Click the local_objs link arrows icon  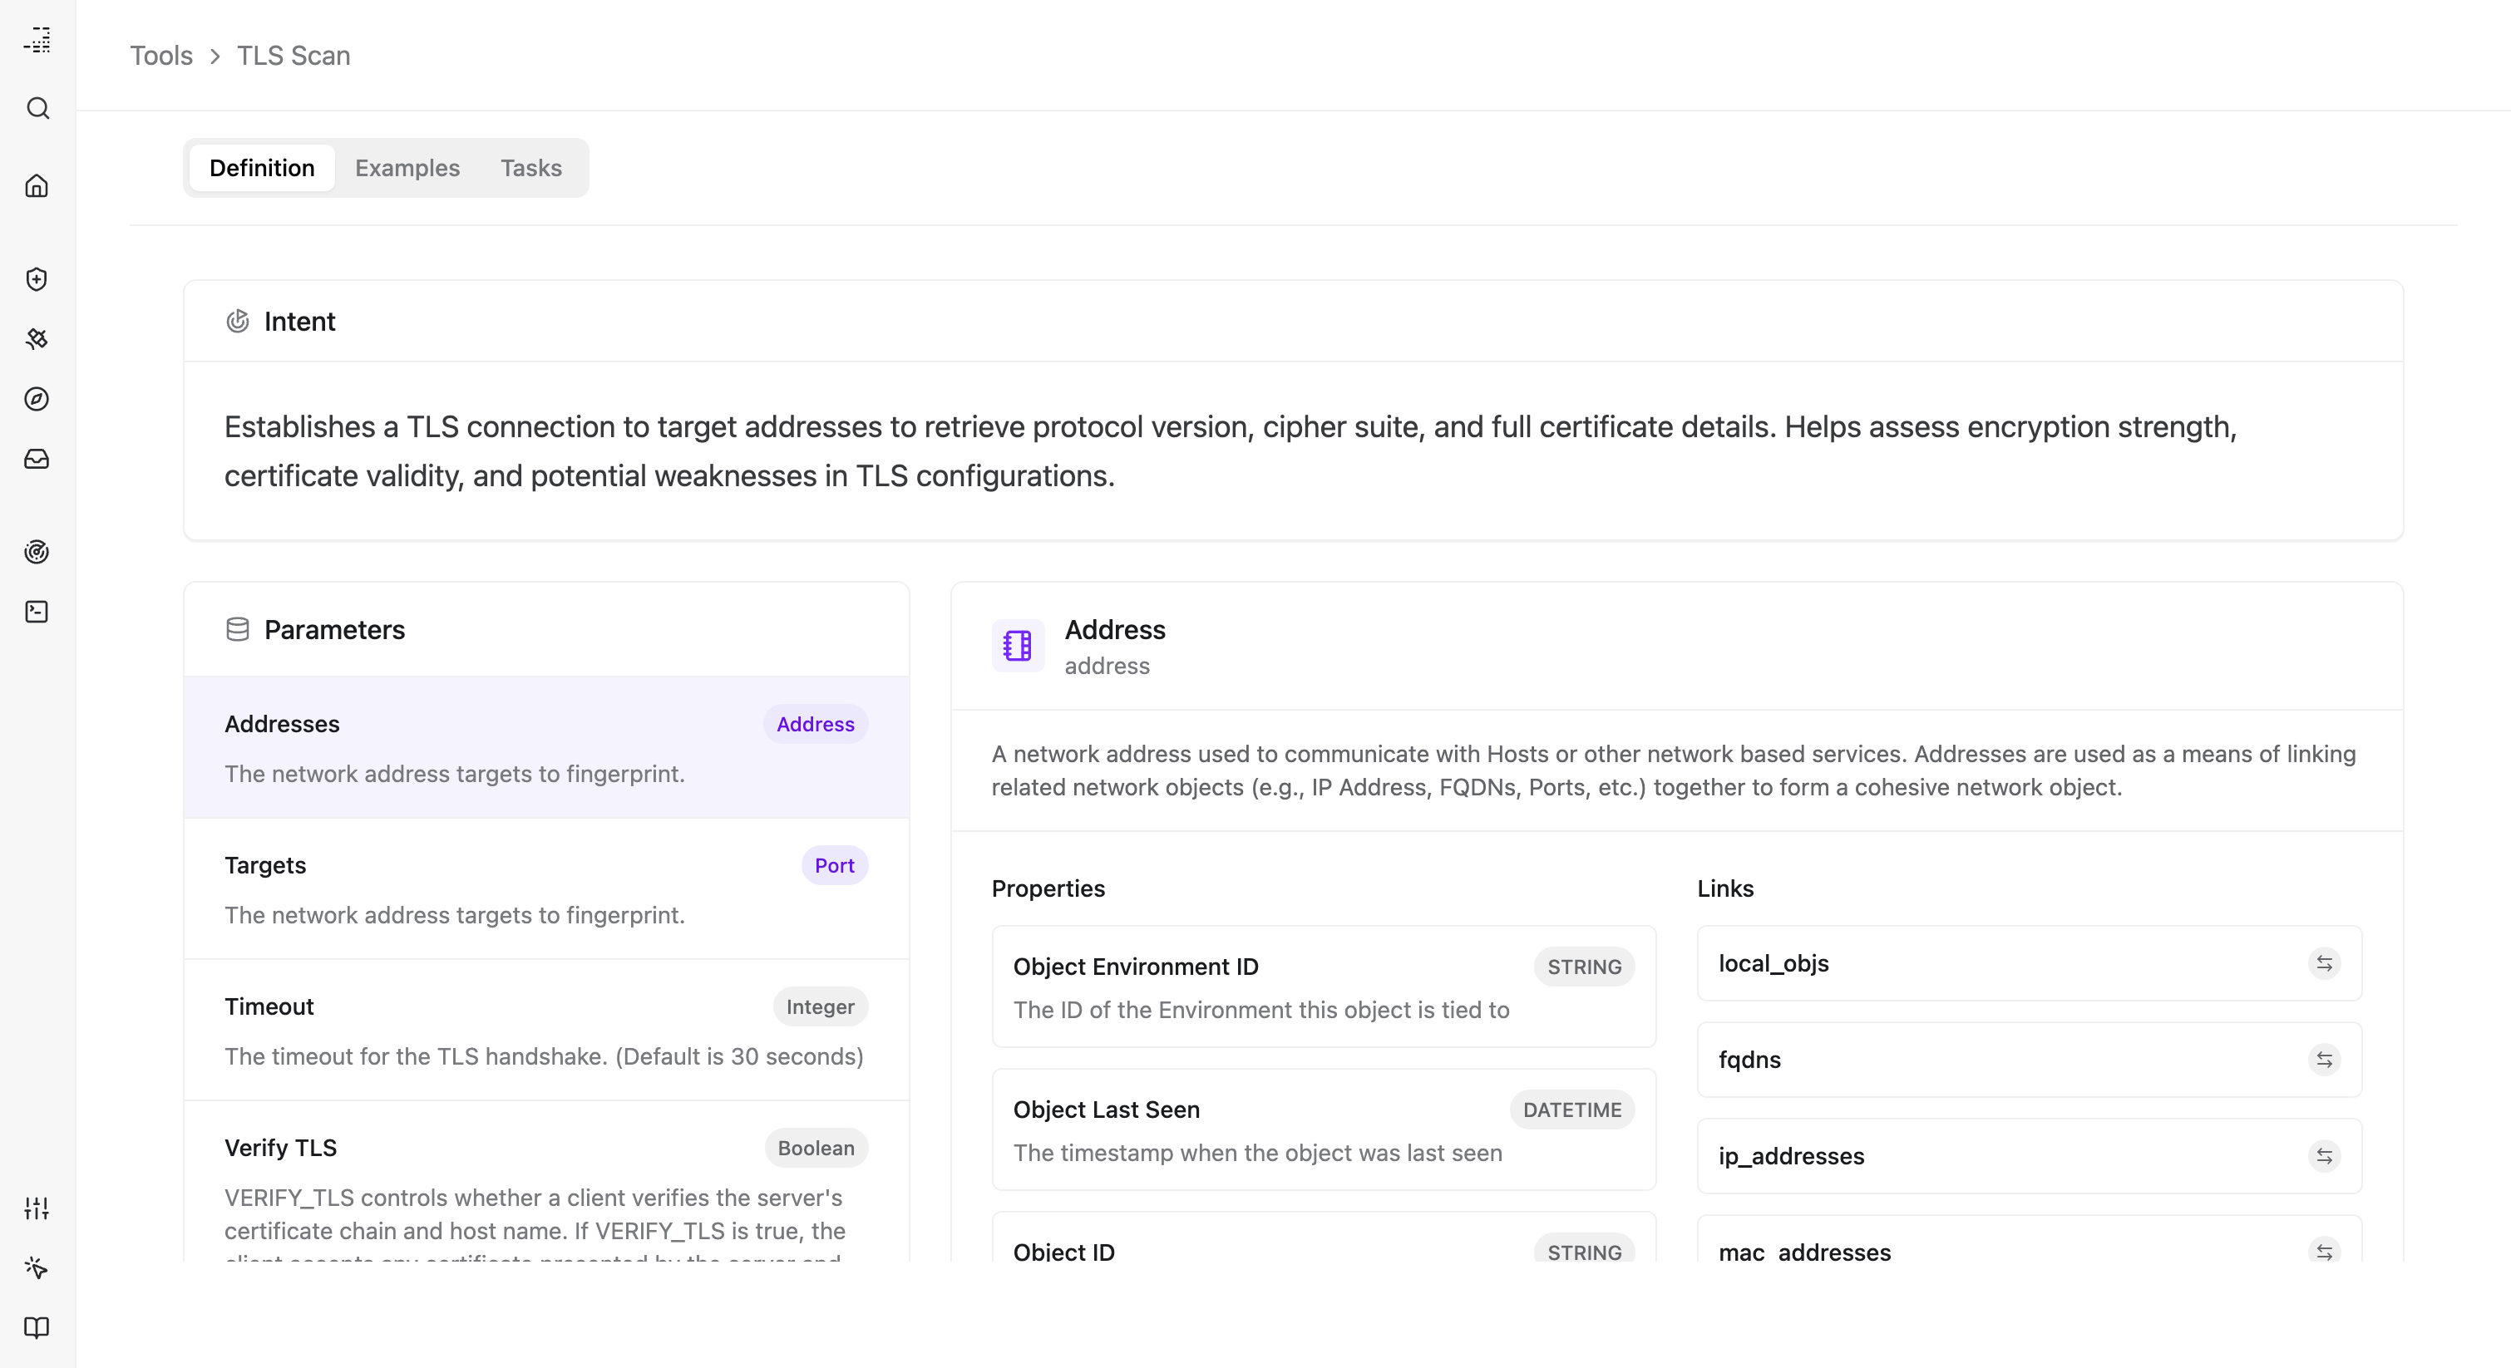pyautogui.click(x=2324, y=963)
